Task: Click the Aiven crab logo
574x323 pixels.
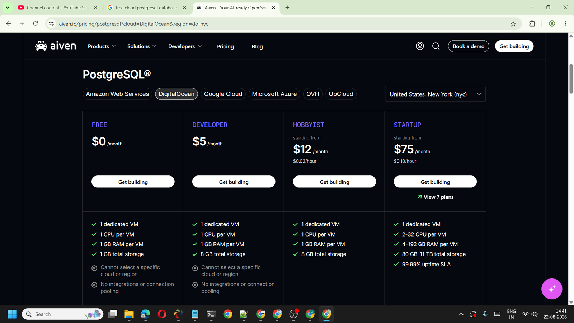Action: tap(56, 46)
